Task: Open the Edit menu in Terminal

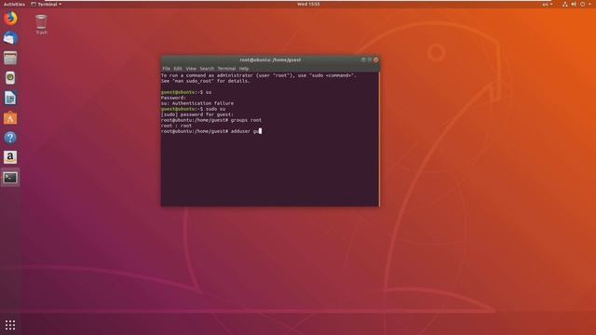Action: click(x=178, y=69)
